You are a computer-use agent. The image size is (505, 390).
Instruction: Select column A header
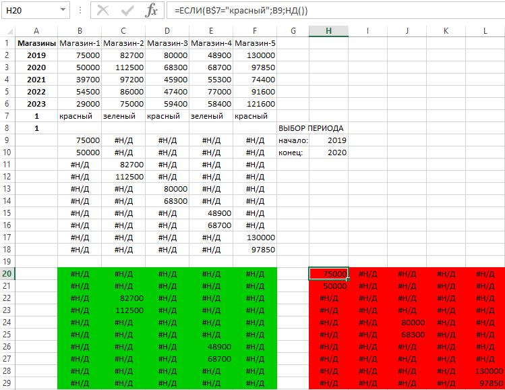click(36, 31)
